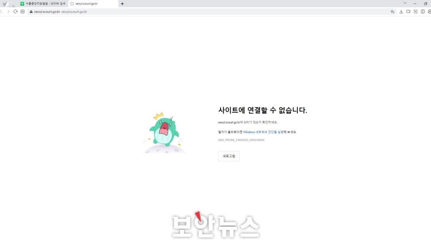Click the forward navigation arrow
The image size is (431, 244).
coord(8,12)
